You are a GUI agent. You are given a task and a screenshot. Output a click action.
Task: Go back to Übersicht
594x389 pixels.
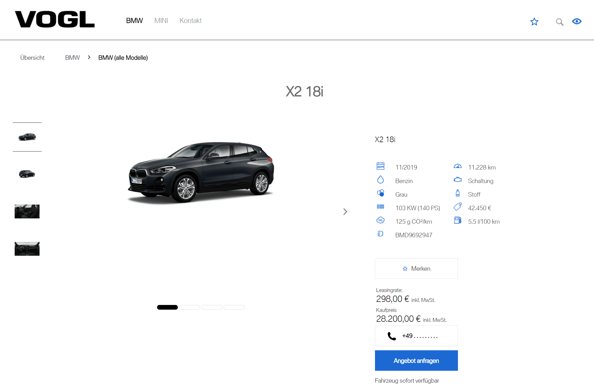tap(32, 58)
